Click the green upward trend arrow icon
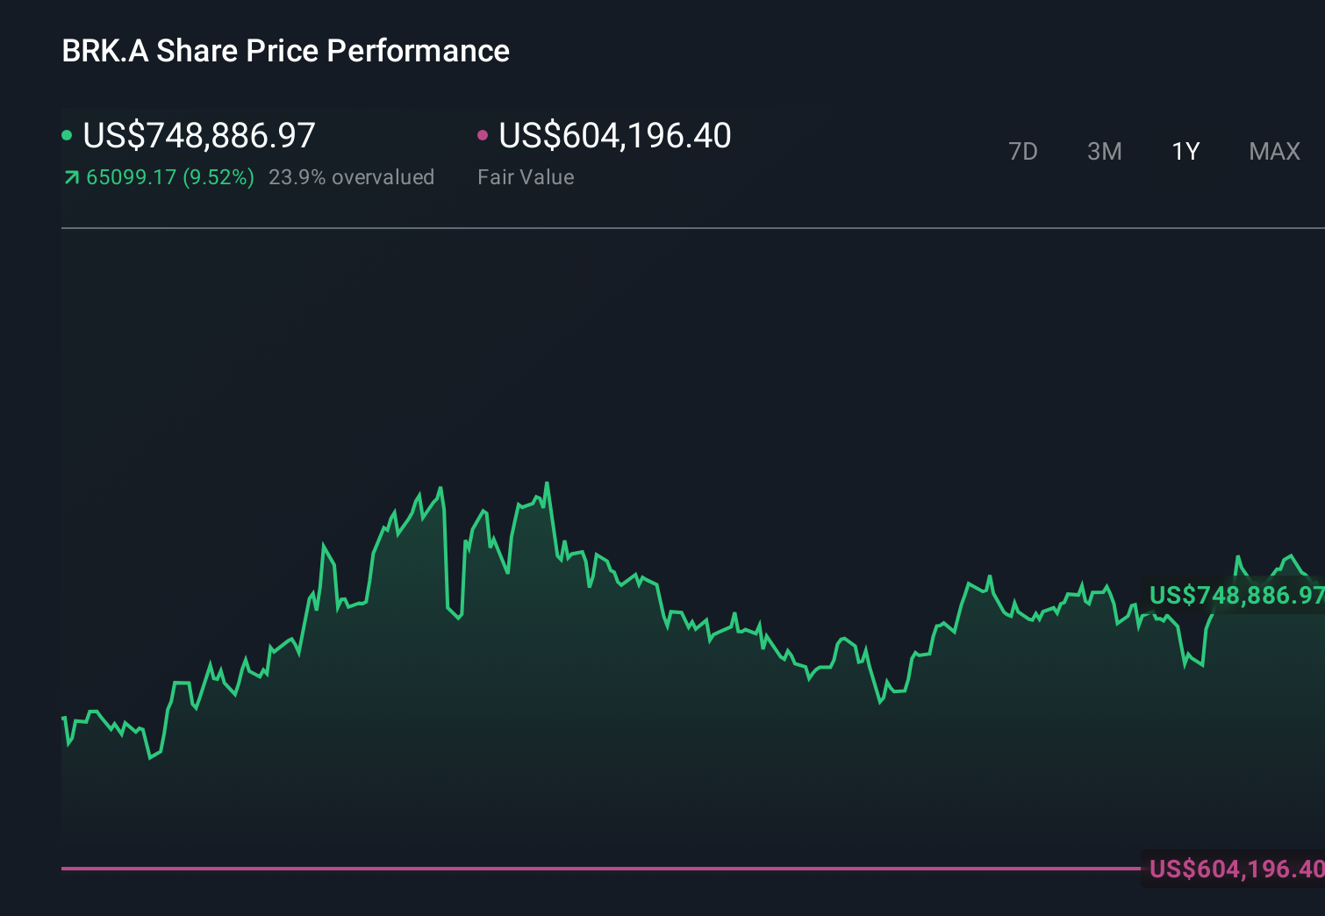 [x=71, y=176]
